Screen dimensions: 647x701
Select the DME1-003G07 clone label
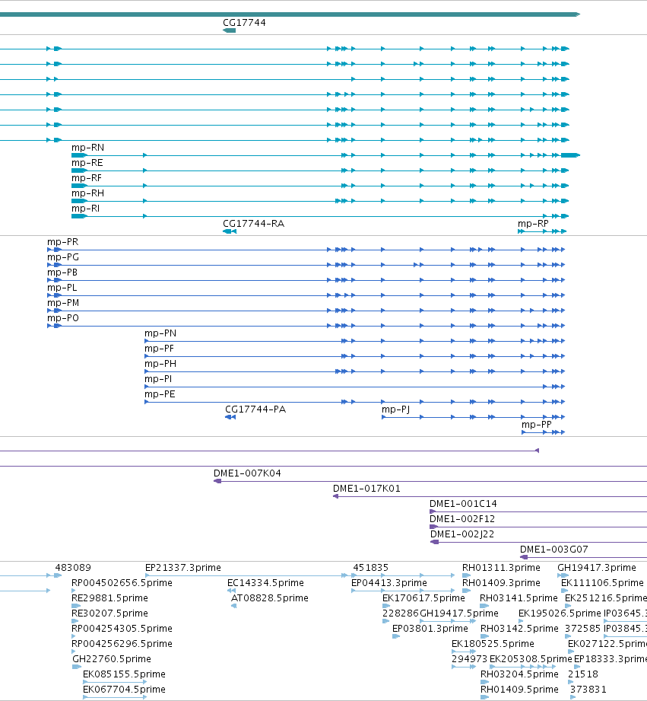click(554, 549)
